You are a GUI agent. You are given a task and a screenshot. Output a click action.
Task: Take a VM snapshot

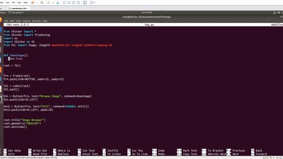tap(48, 3)
